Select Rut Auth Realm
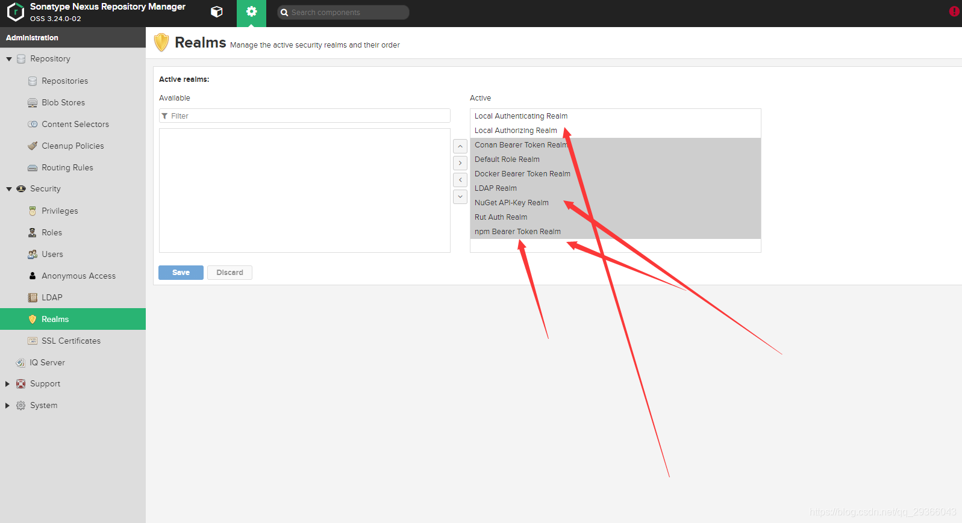 [x=615, y=217]
